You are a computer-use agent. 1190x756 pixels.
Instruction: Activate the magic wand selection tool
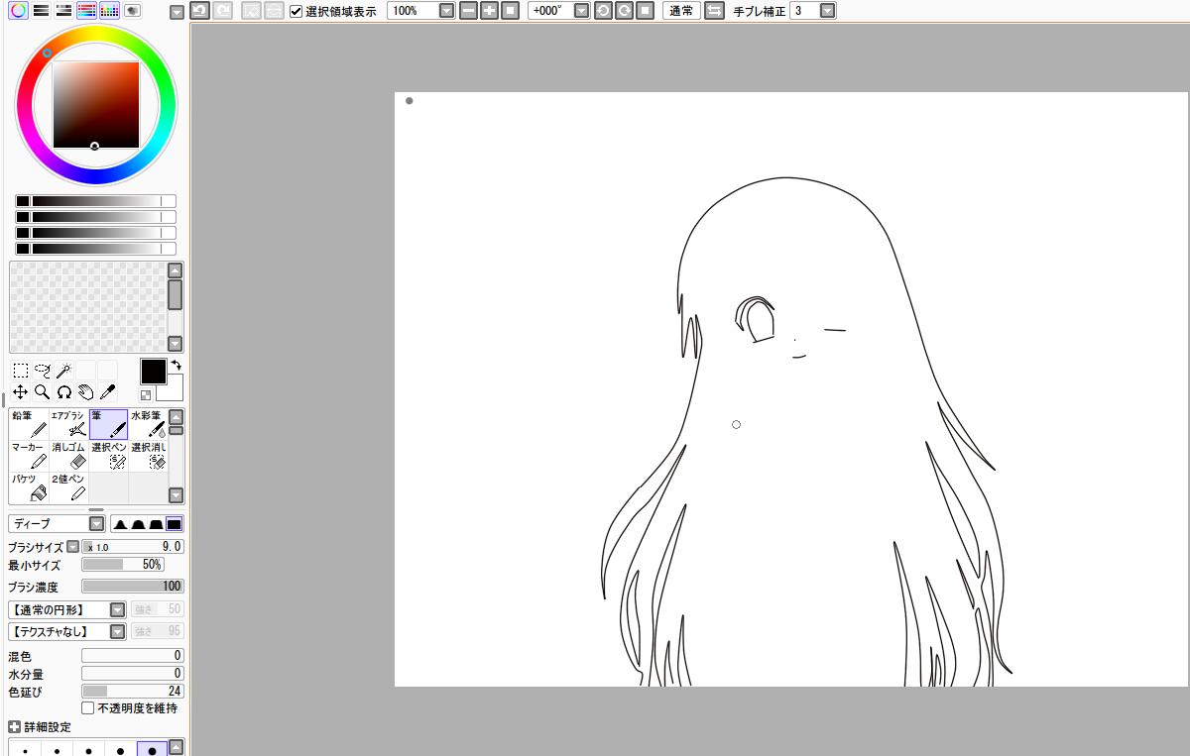pos(63,371)
